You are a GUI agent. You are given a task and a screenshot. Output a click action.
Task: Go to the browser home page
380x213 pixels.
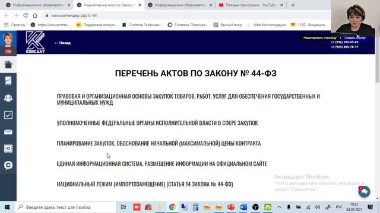(x=35, y=15)
